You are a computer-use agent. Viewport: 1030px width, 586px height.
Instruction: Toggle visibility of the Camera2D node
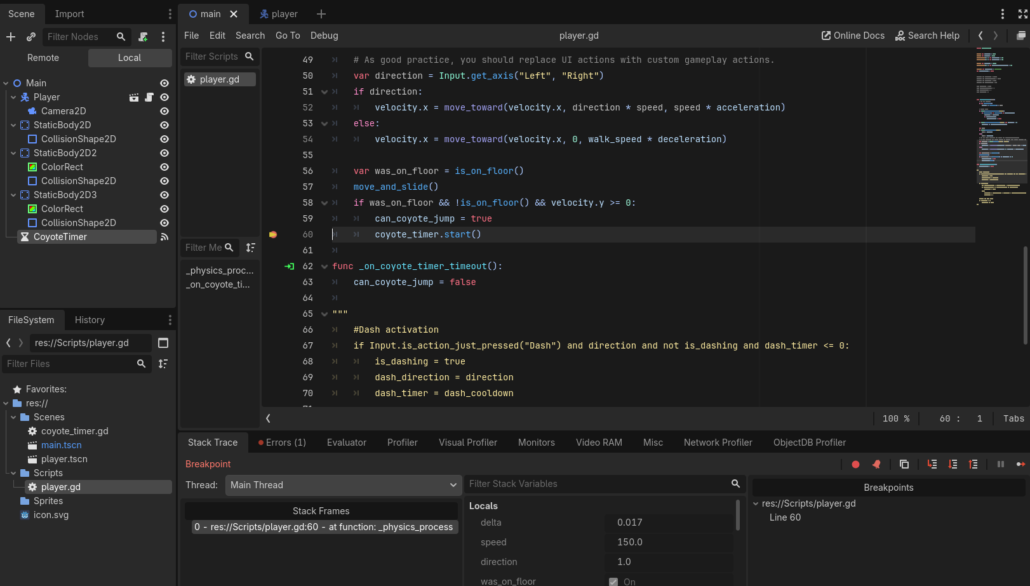coord(164,111)
